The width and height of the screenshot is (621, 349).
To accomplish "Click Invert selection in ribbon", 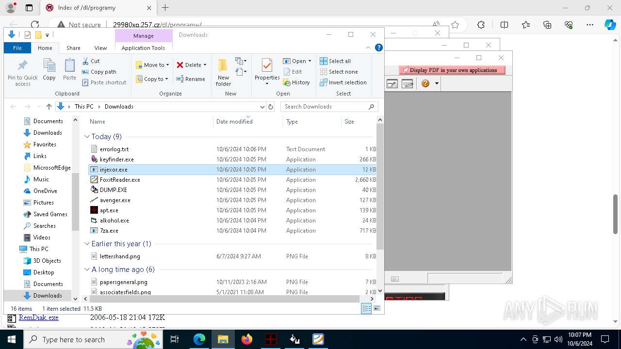I will pos(343,82).
